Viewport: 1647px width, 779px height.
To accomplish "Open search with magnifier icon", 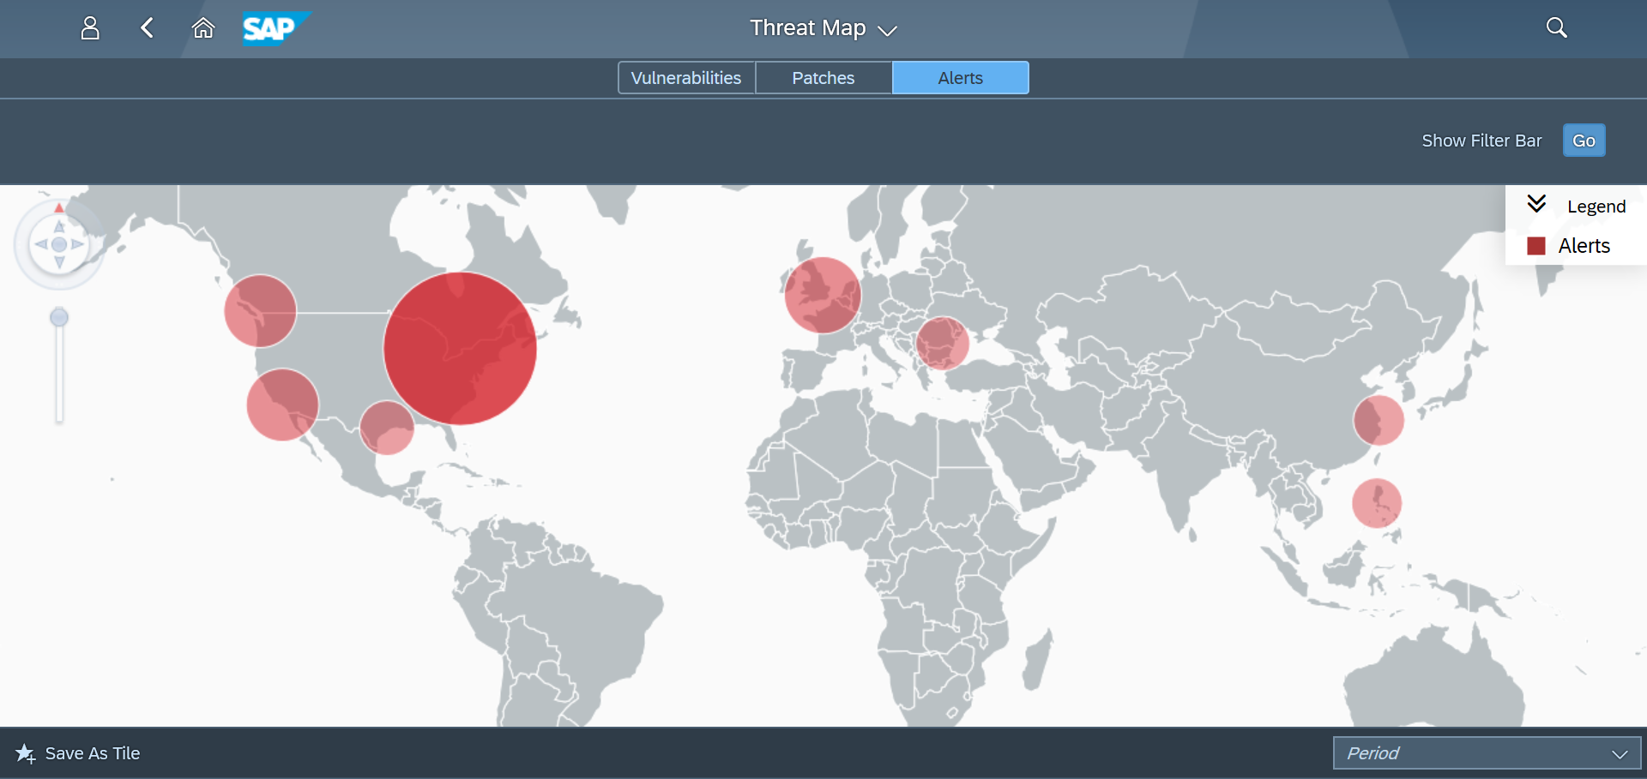I will 1556,28.
